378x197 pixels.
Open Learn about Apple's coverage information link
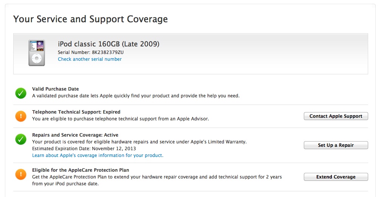98,155
